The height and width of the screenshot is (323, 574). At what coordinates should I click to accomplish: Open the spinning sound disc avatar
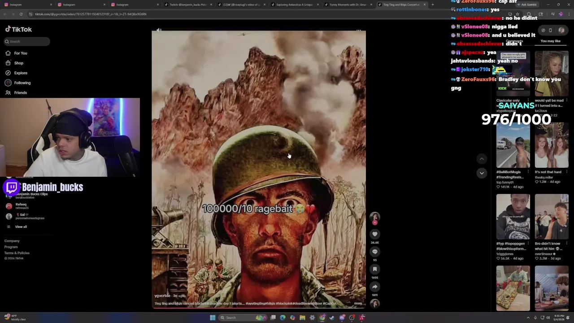click(375, 304)
